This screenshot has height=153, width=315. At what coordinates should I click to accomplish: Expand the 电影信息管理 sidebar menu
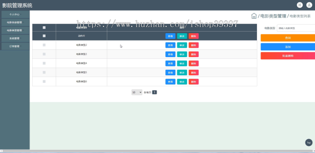(x=15, y=22)
